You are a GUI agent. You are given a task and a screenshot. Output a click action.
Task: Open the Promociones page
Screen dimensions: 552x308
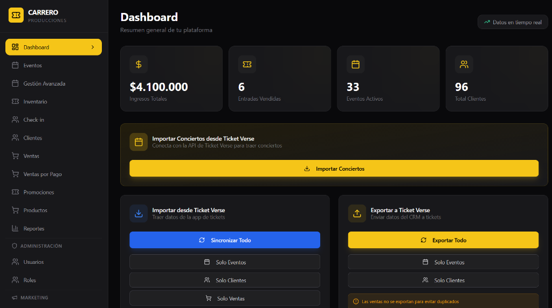[53, 192]
